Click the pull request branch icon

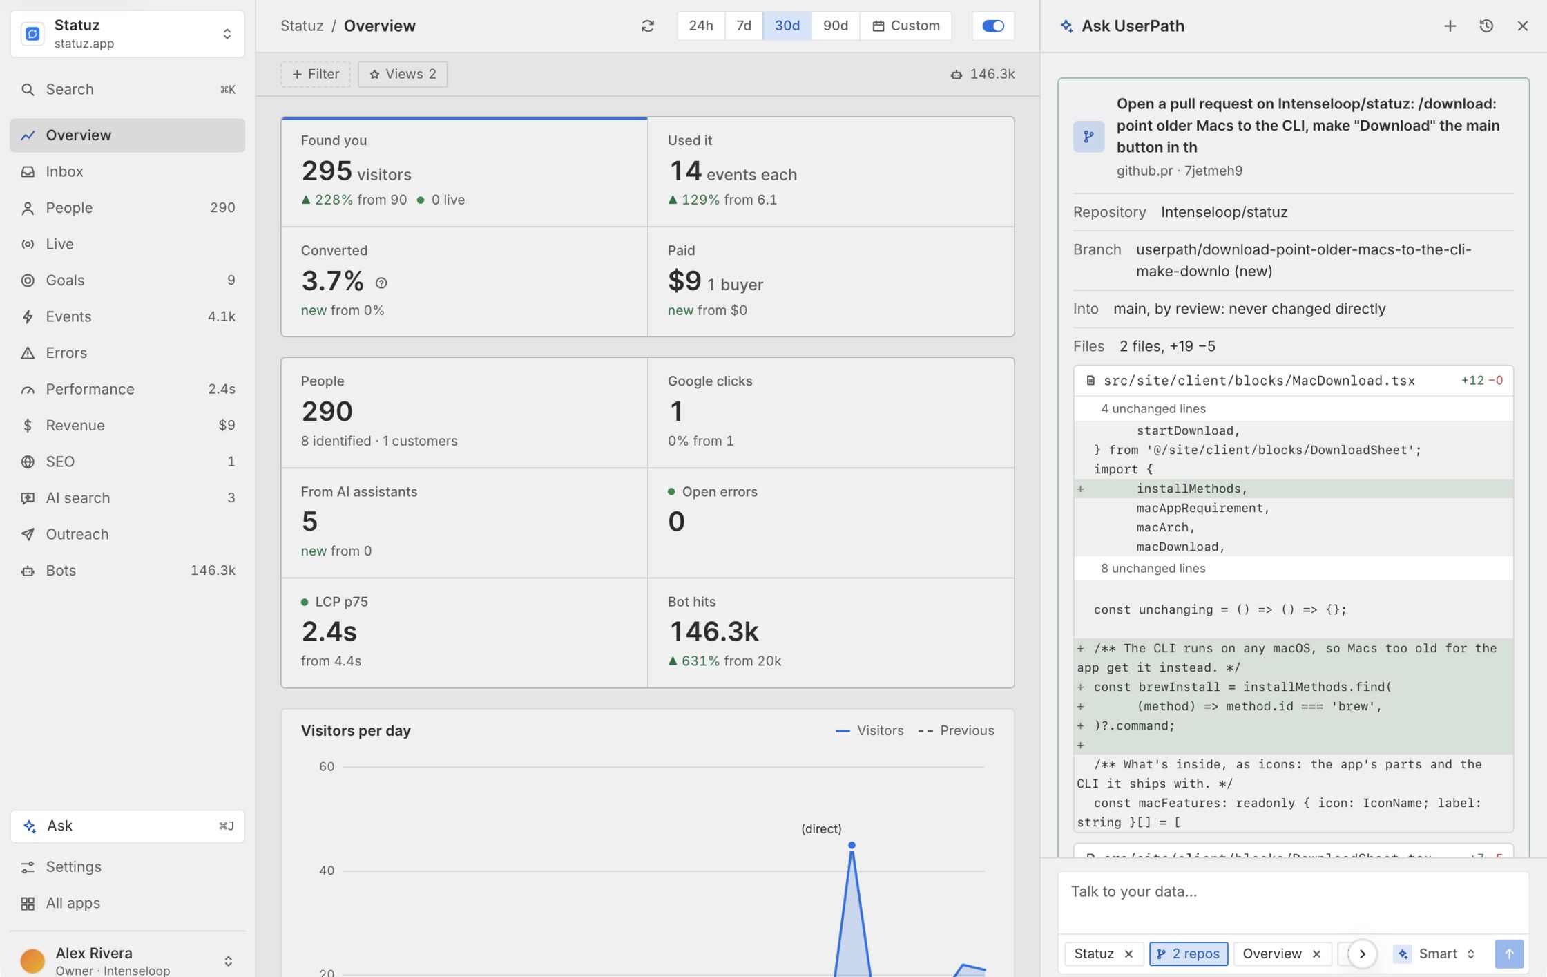coord(1088,137)
